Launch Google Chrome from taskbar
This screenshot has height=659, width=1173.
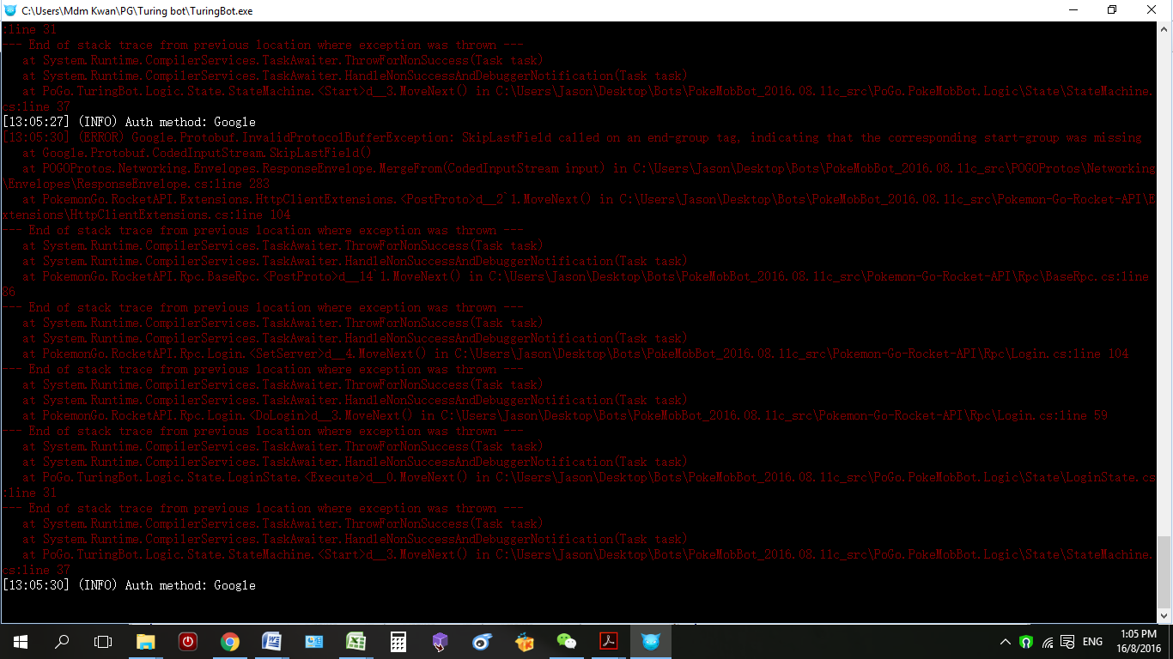coord(229,641)
